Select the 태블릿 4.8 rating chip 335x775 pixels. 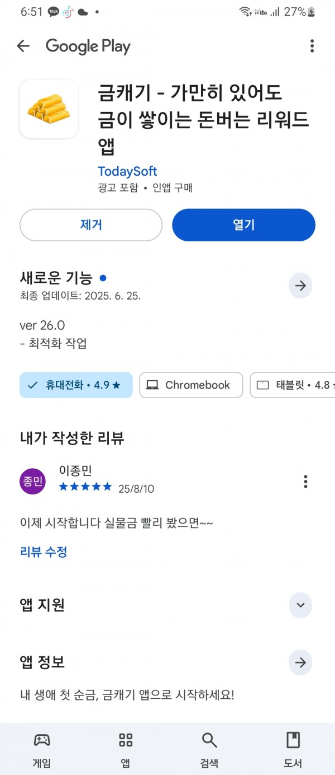pos(293,385)
